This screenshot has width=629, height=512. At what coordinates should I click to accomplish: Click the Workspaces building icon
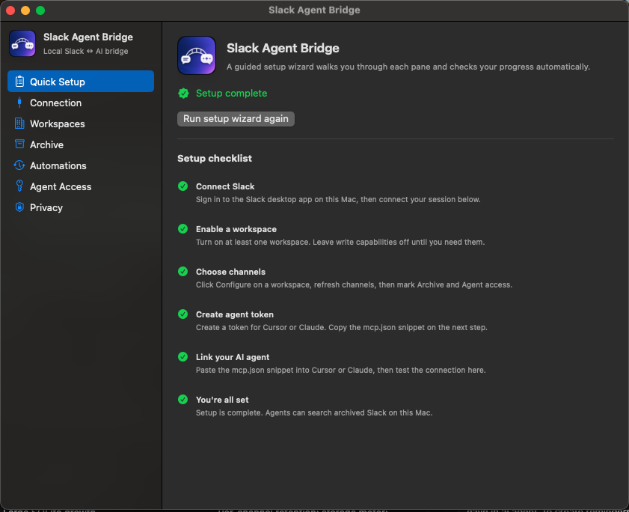click(x=19, y=124)
